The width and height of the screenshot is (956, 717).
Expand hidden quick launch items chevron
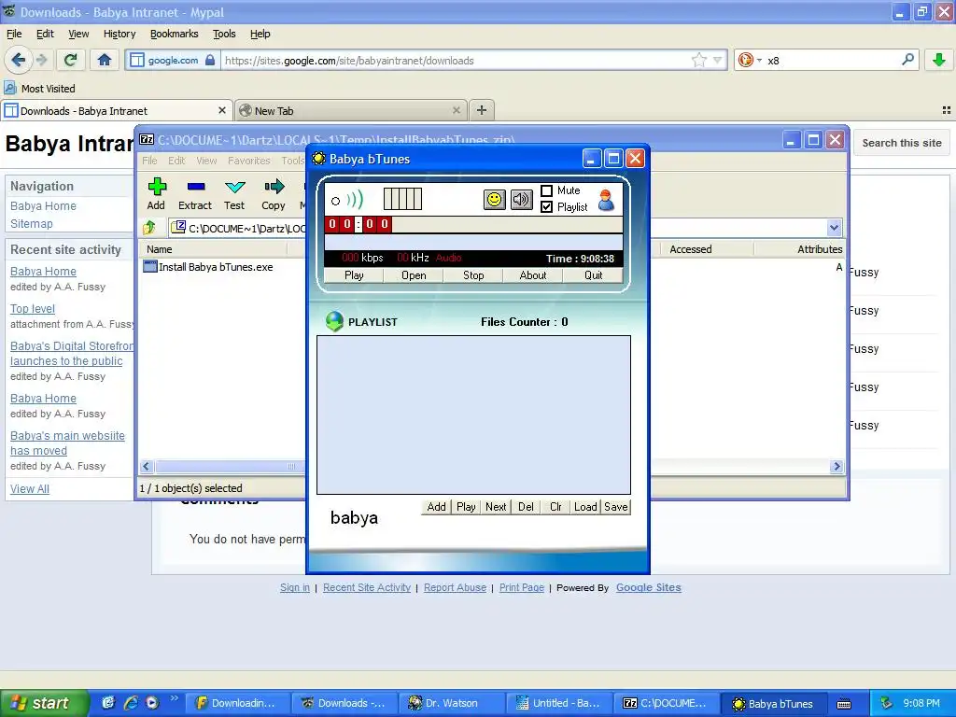175,698
